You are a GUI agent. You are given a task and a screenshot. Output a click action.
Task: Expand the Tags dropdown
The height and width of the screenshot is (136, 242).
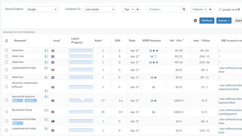128,9
